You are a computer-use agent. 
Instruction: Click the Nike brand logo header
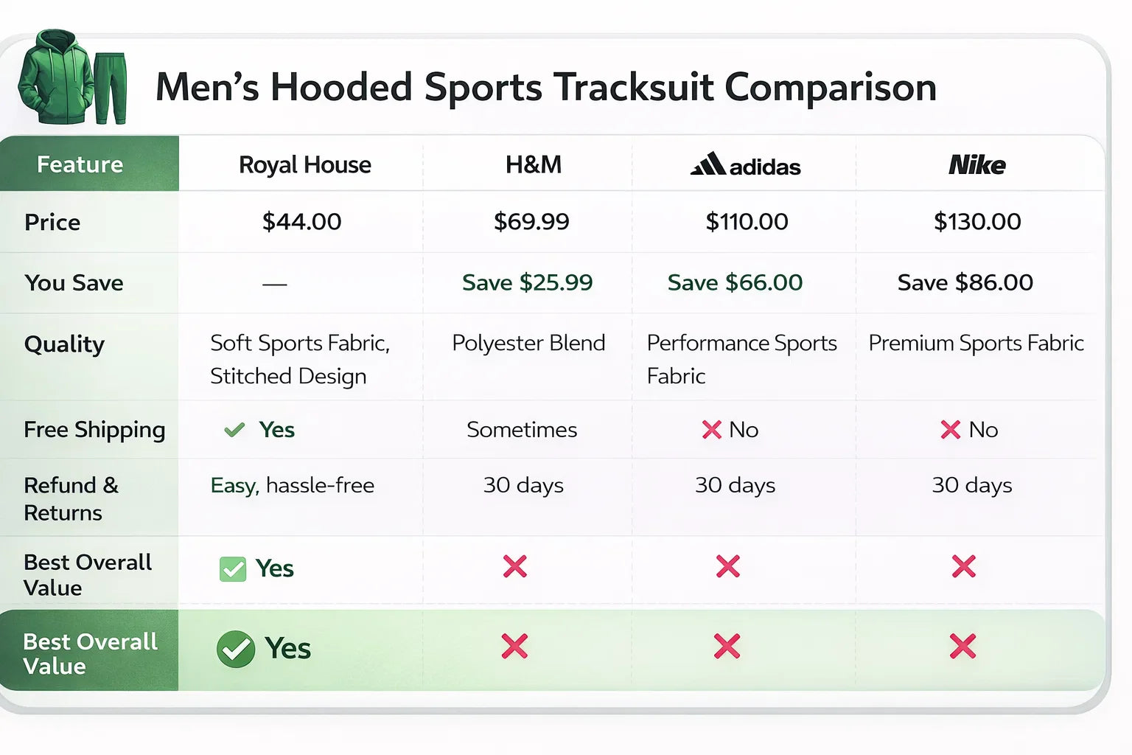point(976,164)
